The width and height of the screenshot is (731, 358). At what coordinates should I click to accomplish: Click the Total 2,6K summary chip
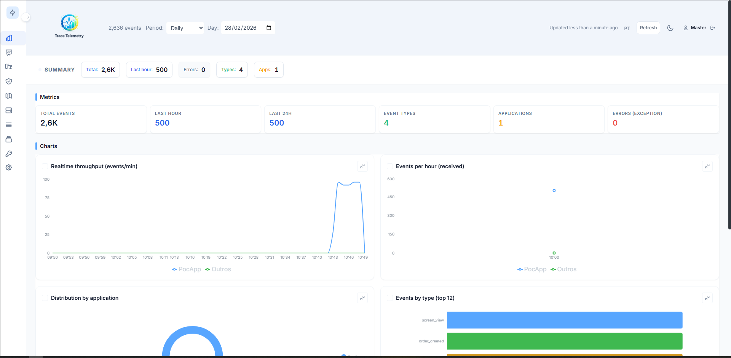click(101, 70)
